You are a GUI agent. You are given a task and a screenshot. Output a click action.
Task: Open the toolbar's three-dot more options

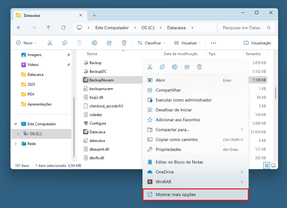[x=213, y=43]
